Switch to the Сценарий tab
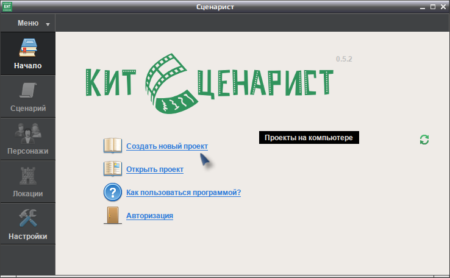This screenshot has height=278, width=450. coord(28,96)
